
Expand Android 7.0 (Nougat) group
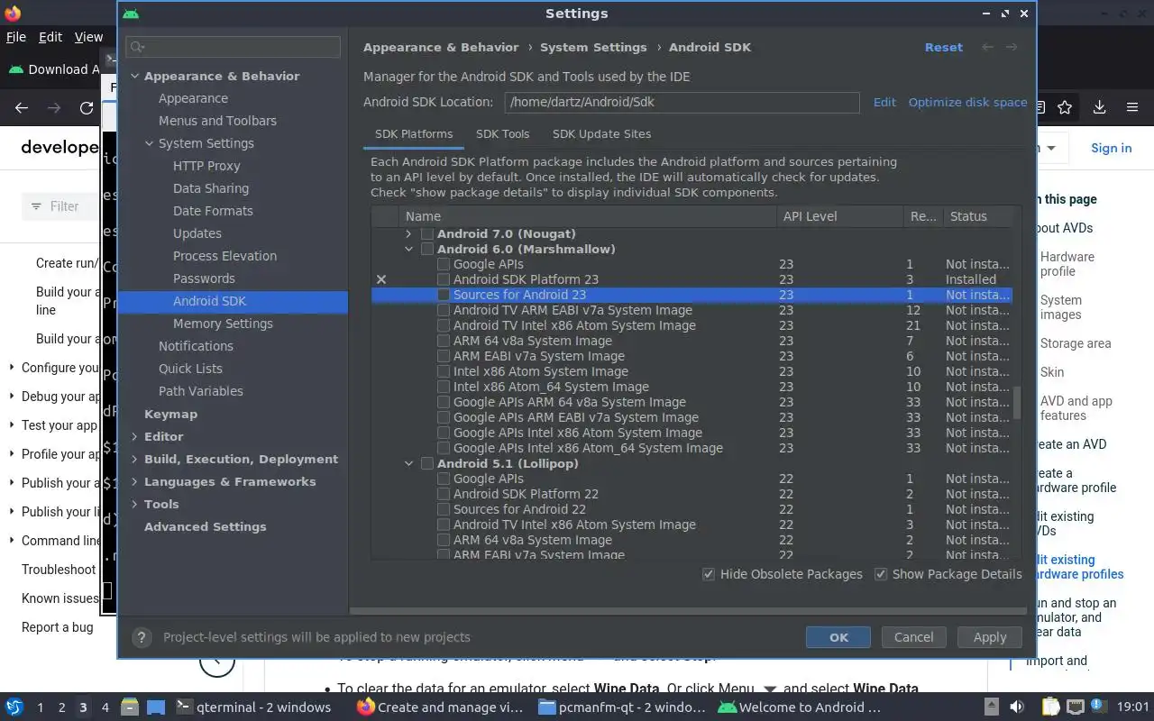[408, 233]
